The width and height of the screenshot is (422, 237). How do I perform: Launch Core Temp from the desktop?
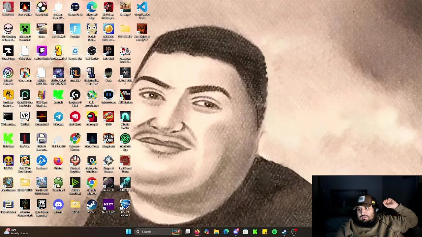25,75
